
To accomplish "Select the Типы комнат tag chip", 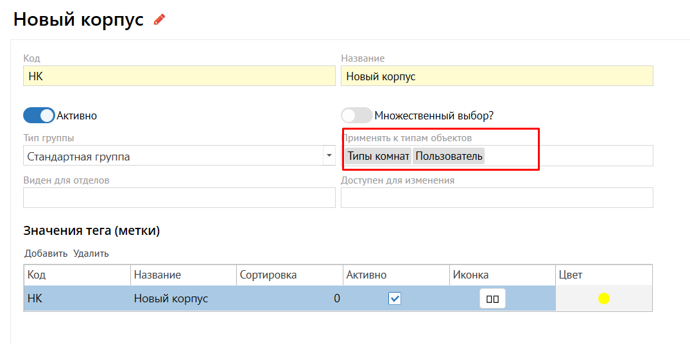I will [378, 156].
